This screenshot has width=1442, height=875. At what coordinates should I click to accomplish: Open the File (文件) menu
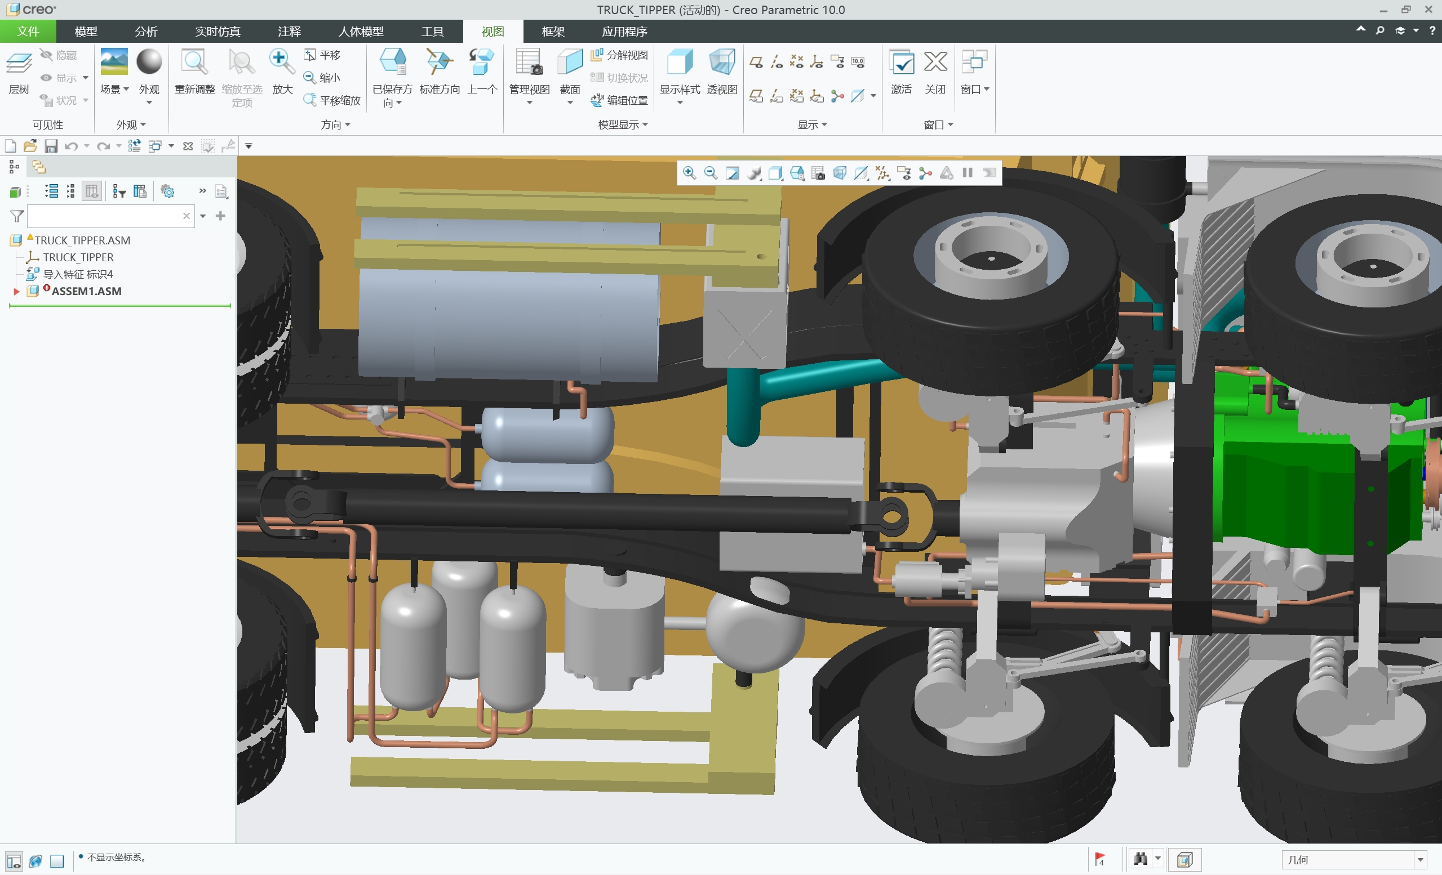click(28, 32)
